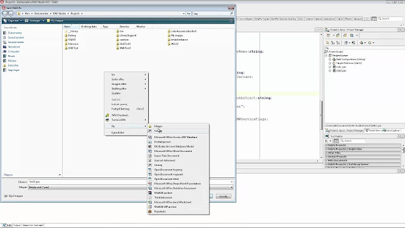Image resolution: width=405 pixels, height=228 pixels.
Task: Click the dialog search input field
Action: click(x=213, y=13)
